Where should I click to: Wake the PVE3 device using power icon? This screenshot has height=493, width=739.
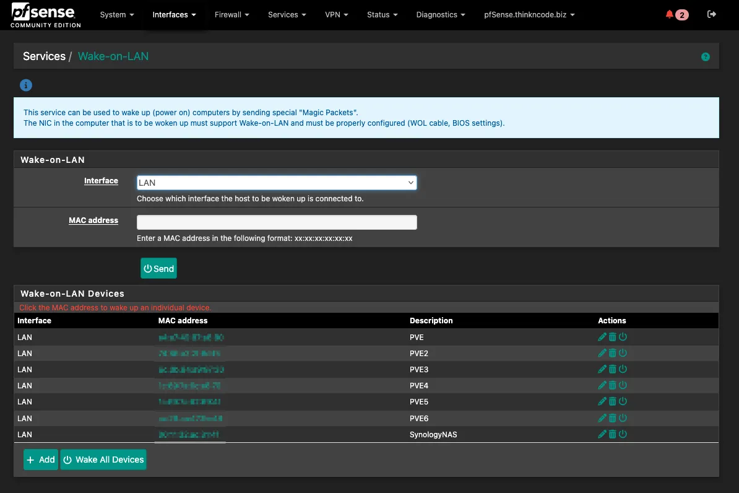click(623, 369)
